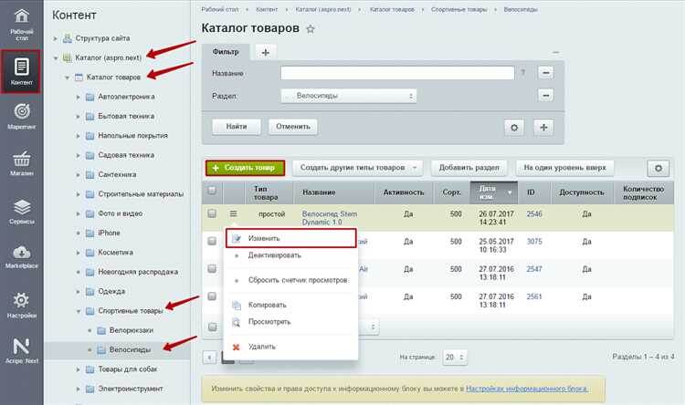This screenshot has width=685, height=405.
Task: Open the Сервисы sidebar section
Action: (21, 212)
